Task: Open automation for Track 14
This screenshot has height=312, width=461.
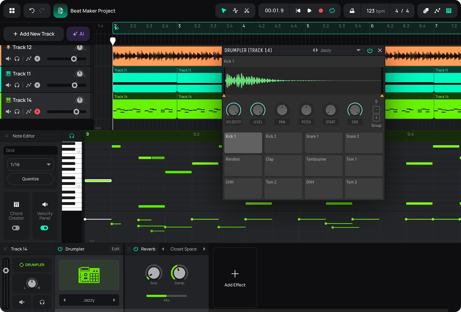Action: click(x=29, y=111)
